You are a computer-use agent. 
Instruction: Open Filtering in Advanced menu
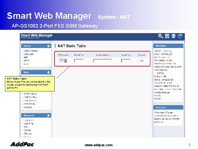coord(28,134)
